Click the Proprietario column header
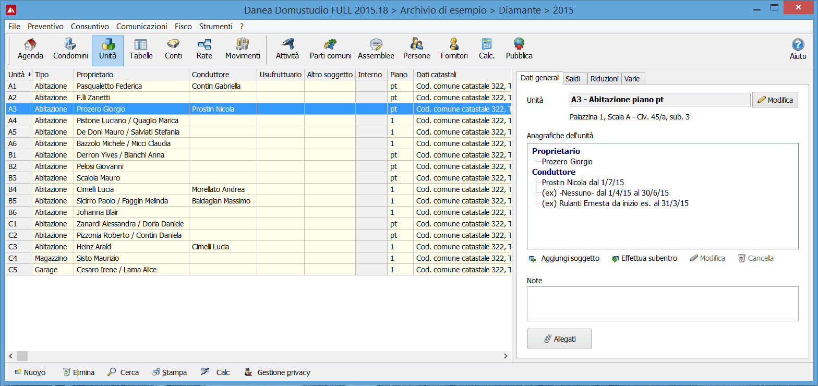818x386 pixels. tap(131, 75)
